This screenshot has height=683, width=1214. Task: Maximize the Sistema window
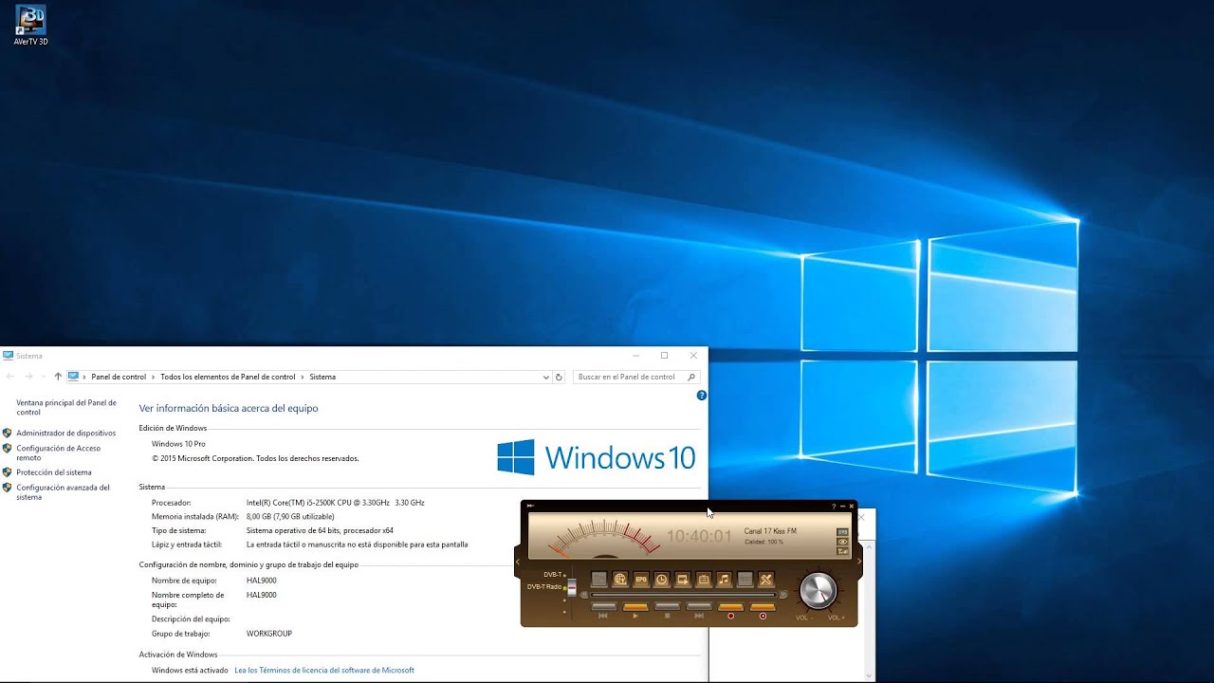pos(664,356)
